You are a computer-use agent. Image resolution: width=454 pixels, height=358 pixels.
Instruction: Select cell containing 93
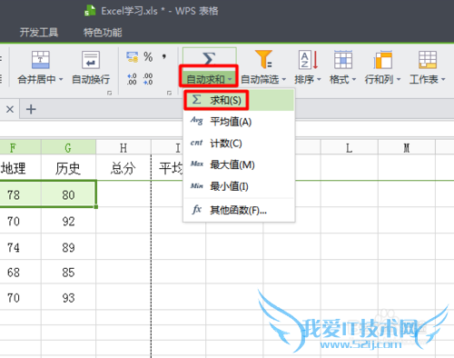pos(68,297)
